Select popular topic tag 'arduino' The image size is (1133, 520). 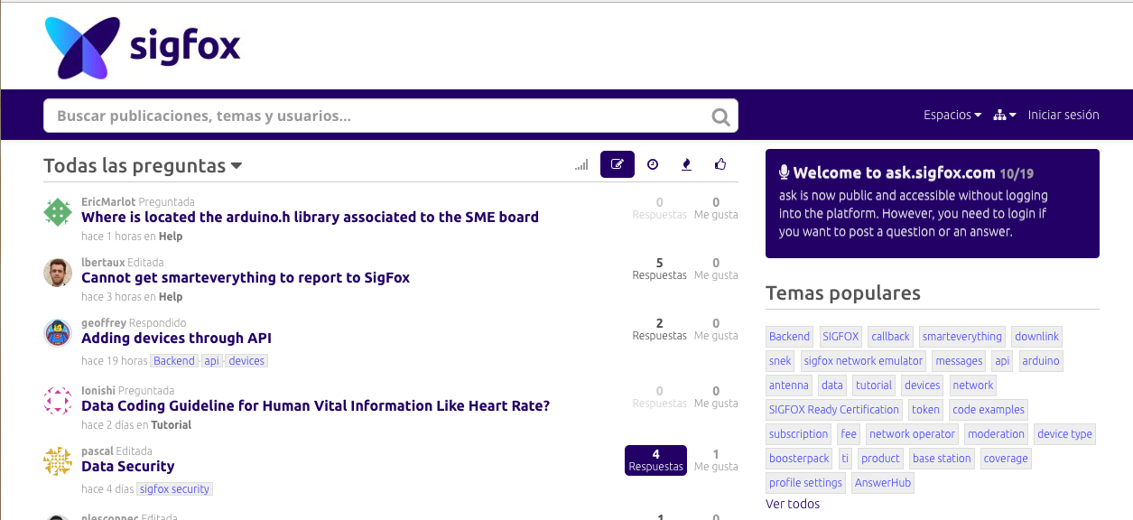pyautogui.click(x=1041, y=361)
